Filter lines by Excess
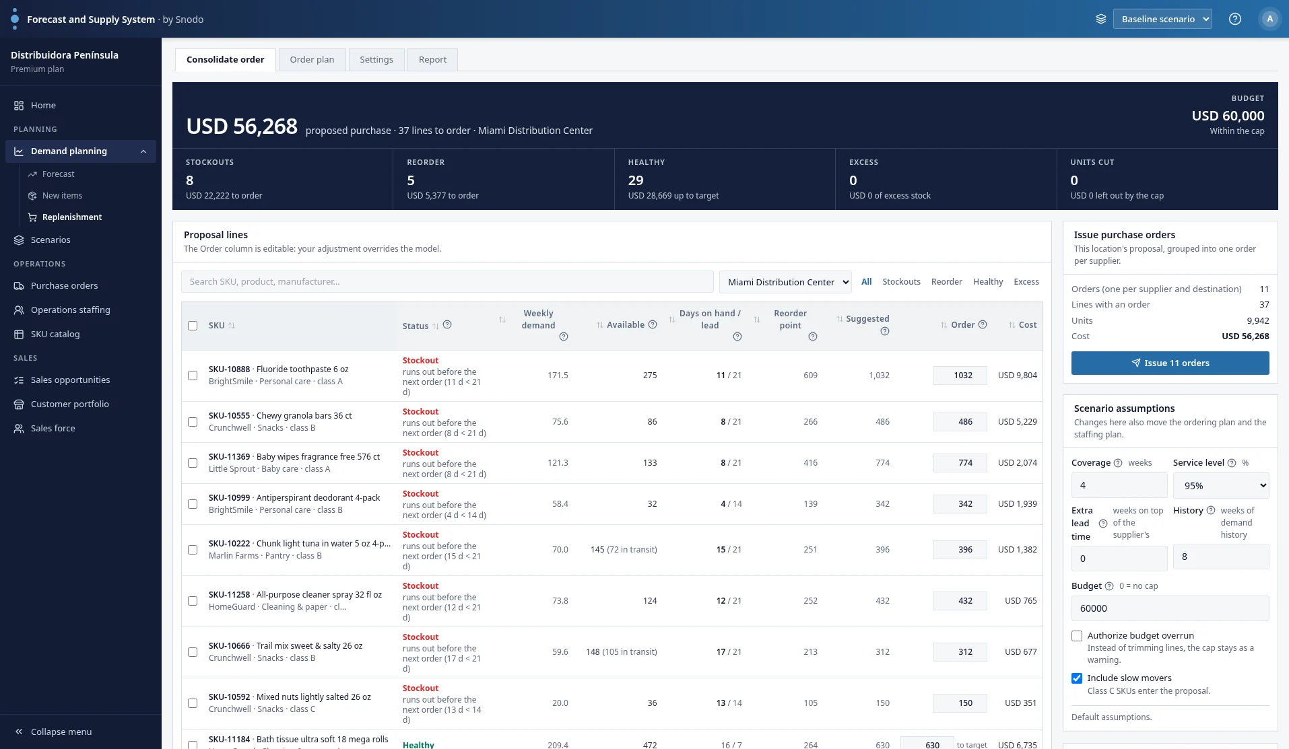 tap(1026, 282)
